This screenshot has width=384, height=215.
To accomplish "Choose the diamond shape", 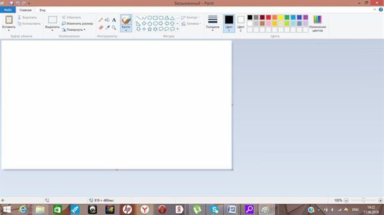I will (x=144, y=24).
